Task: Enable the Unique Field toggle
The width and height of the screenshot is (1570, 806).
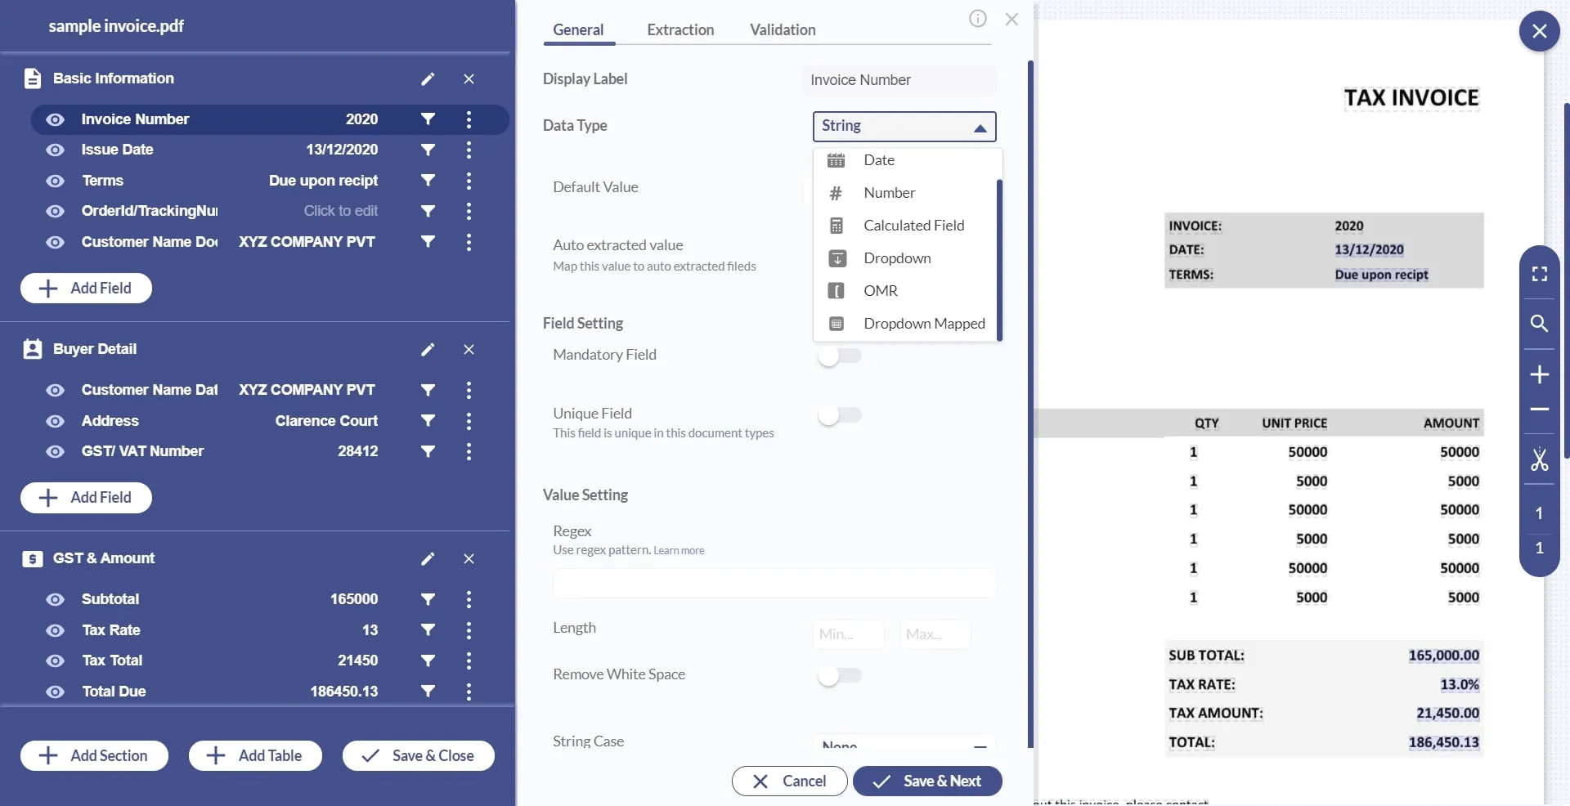Action: tap(840, 415)
